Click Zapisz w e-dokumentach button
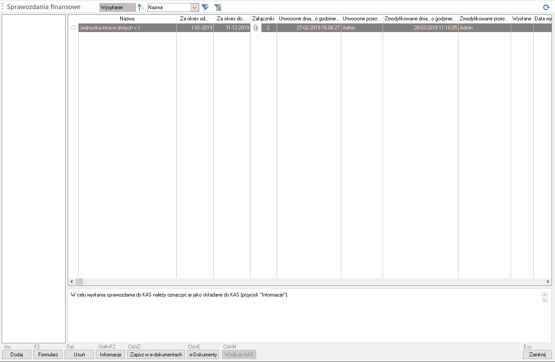This screenshot has width=555, height=362. click(156, 355)
